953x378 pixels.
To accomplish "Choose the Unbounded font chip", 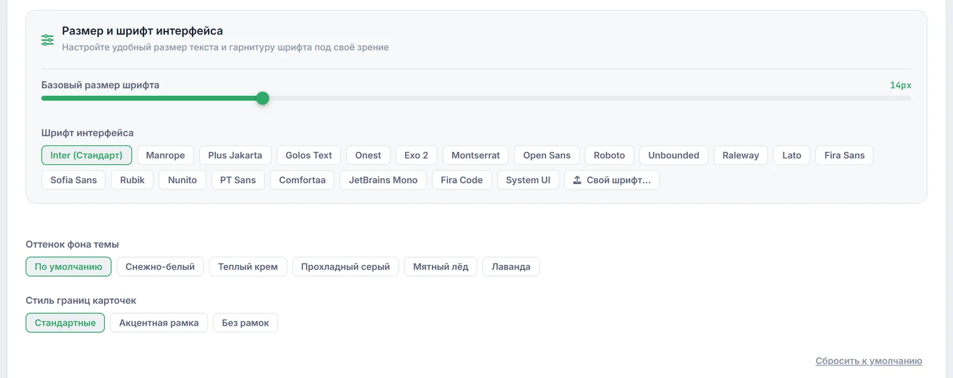I will click(x=674, y=155).
